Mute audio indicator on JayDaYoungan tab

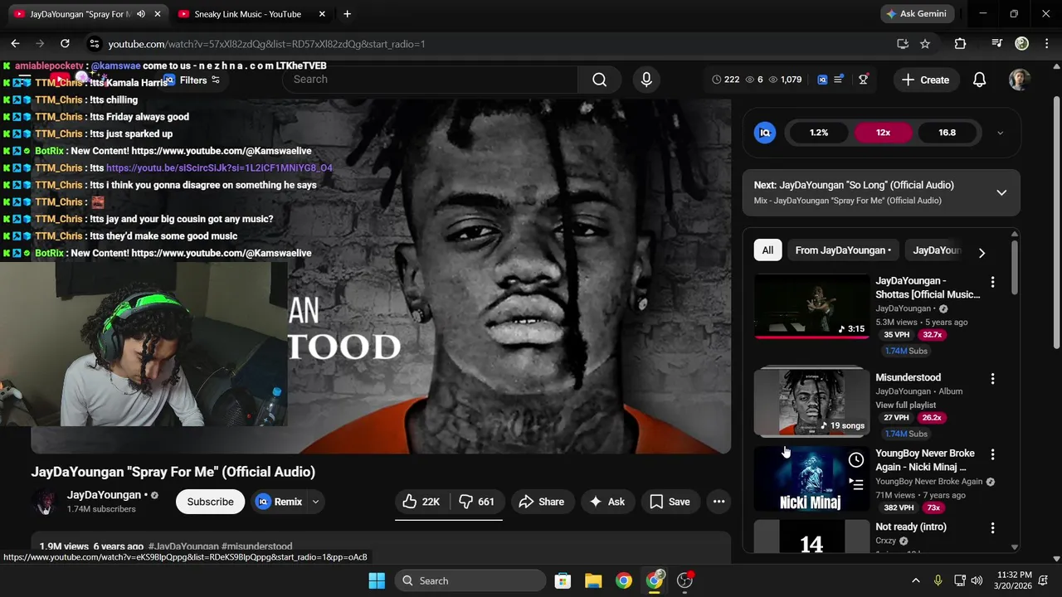click(x=141, y=14)
